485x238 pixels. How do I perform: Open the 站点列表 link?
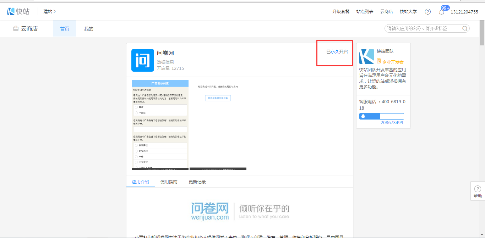coord(365,12)
